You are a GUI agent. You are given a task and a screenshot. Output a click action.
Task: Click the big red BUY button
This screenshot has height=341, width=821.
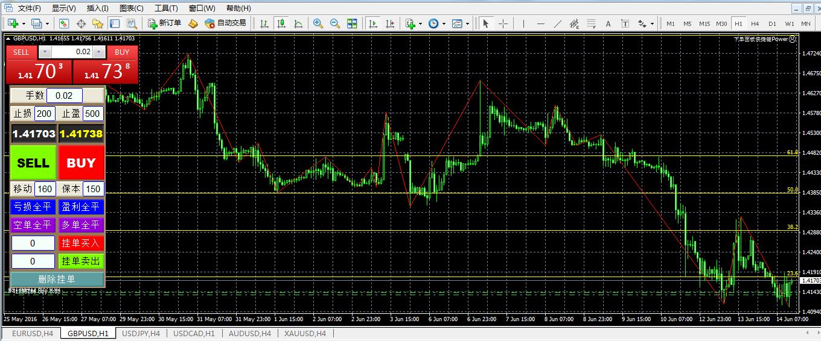[81, 163]
